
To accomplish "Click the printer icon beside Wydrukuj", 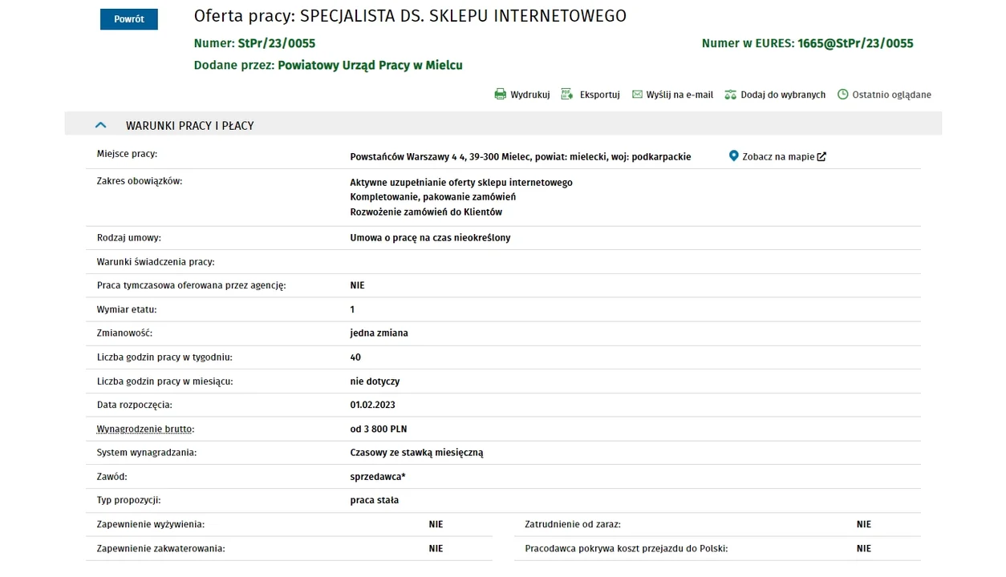I will point(501,95).
